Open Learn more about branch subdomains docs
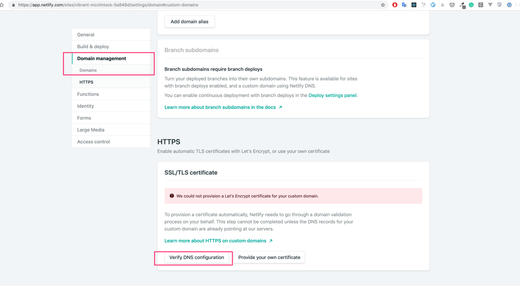This screenshot has height=286, width=520. click(223, 107)
